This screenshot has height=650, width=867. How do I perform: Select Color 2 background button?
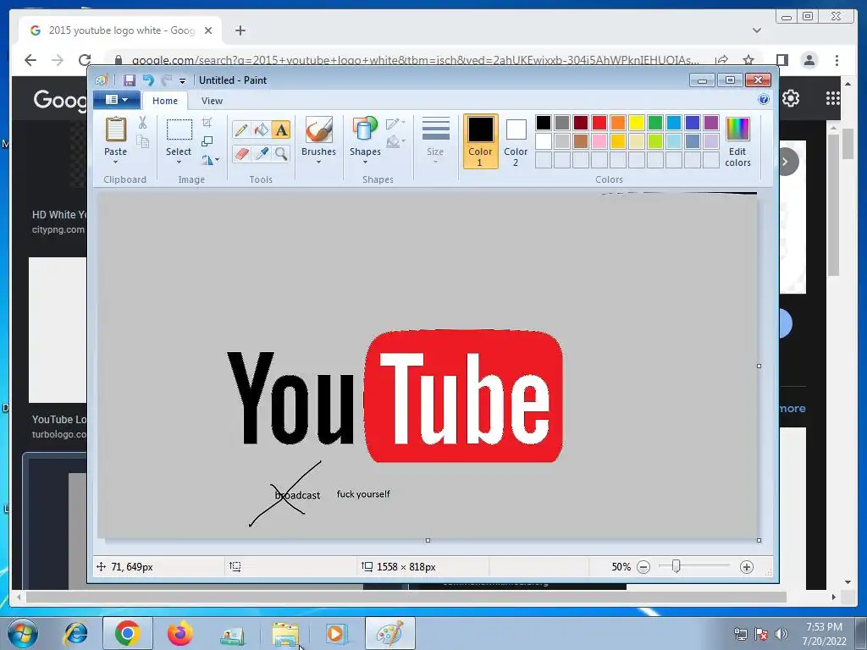click(516, 141)
